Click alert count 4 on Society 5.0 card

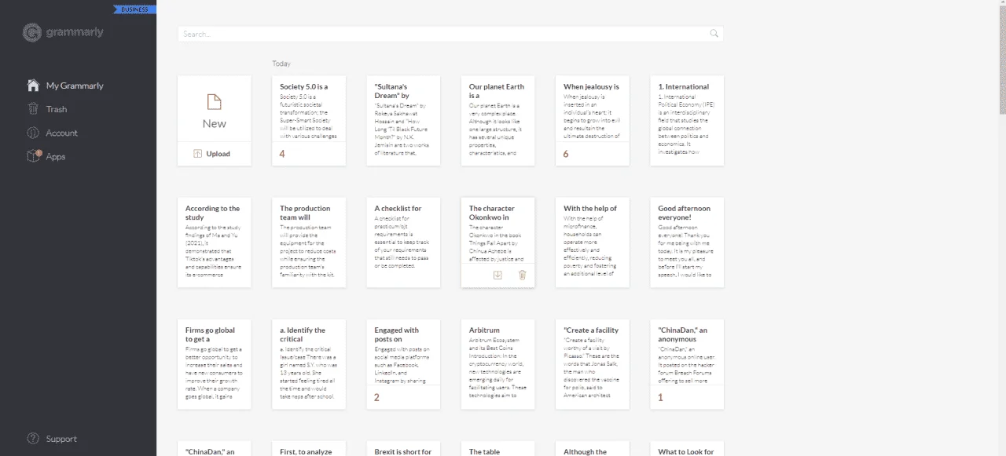(x=282, y=154)
